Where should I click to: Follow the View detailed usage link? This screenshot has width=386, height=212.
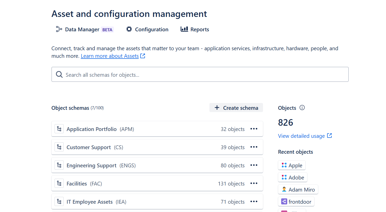[x=301, y=136]
